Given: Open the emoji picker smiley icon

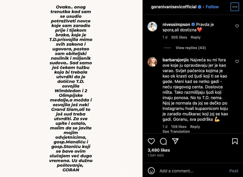Looking at the screenshot, I should [x=151, y=171].
